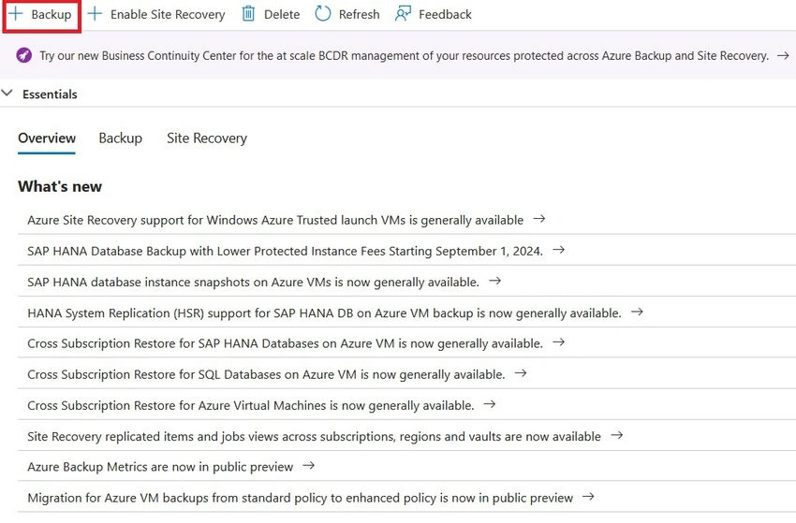The image size is (796, 523).
Task: Click arrow next to Trusted launch VMs announcement
Action: tap(539, 219)
